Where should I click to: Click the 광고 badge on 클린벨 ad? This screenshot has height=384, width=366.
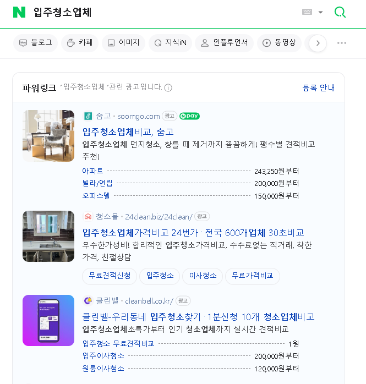(183, 300)
